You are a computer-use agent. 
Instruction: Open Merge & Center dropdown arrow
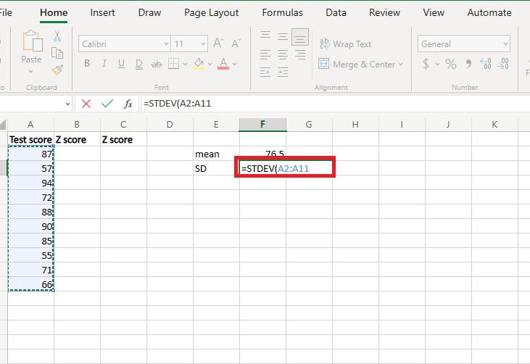(400, 64)
